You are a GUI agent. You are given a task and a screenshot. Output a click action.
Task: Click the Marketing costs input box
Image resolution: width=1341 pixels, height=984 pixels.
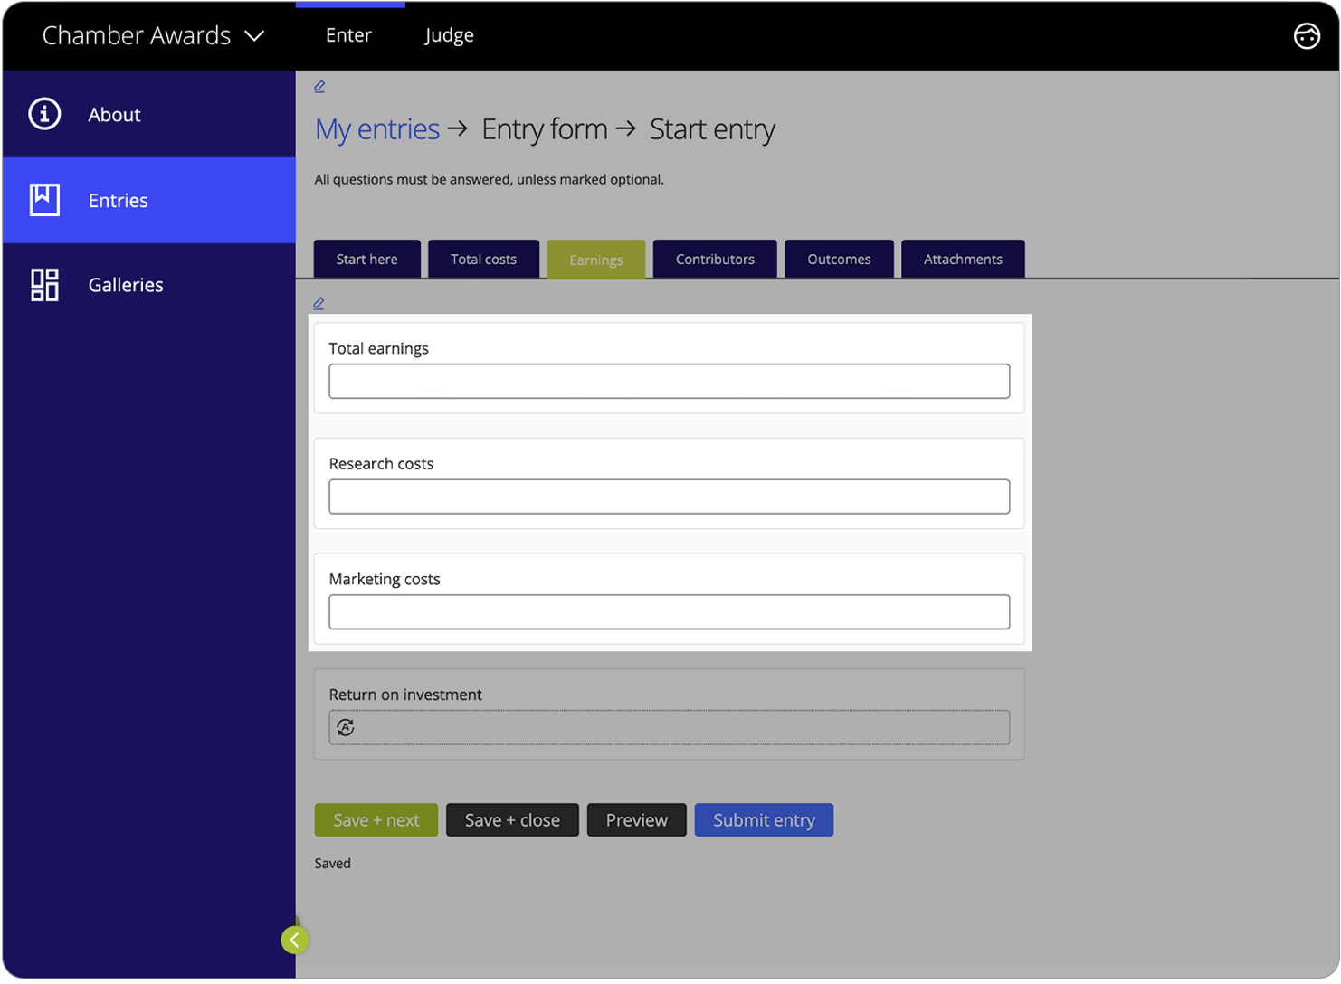click(x=669, y=611)
